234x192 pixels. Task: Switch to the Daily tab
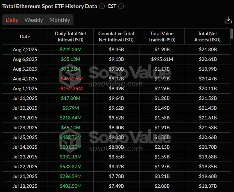(x=12, y=20)
